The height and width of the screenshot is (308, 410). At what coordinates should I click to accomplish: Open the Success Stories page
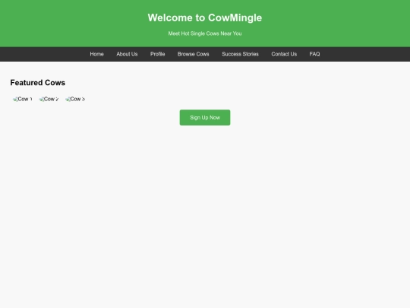pos(240,54)
